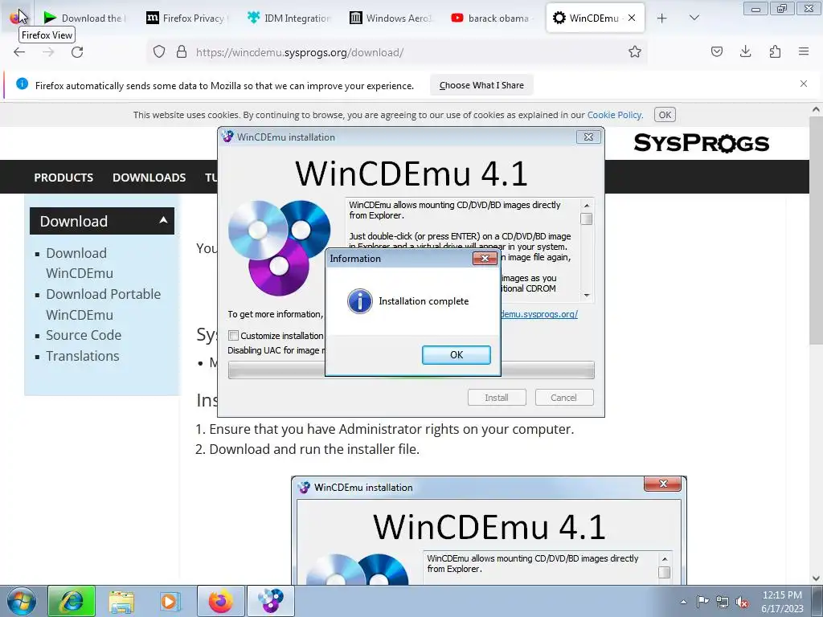Open PRODUCTS menu
Viewport: 823px width, 617px height.
pos(63,178)
